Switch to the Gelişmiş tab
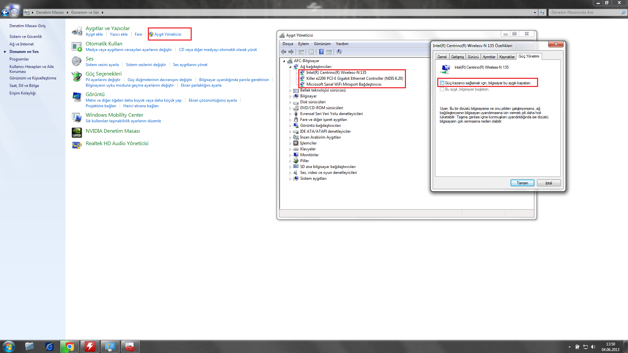The image size is (628, 353). (457, 57)
